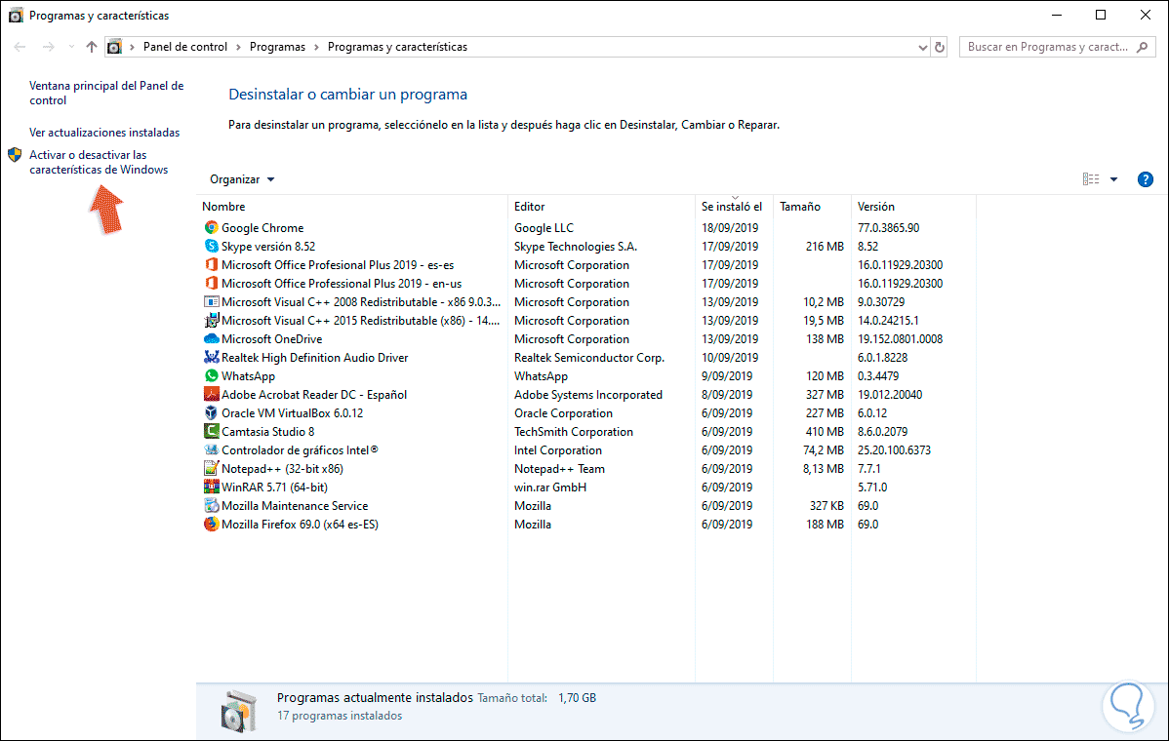1169x741 pixels.
Task: Select the WinRAR 5.71 (64-bit) entry name
Action: click(x=274, y=487)
